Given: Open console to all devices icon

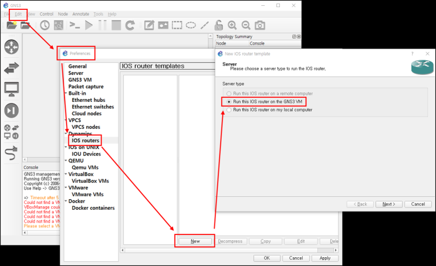Looking at the screenshot, I should (x=75, y=25).
